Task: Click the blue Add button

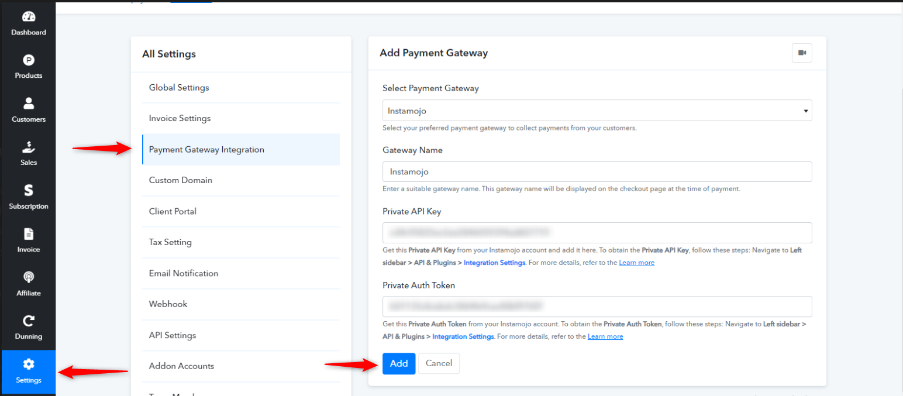Action: tap(399, 363)
